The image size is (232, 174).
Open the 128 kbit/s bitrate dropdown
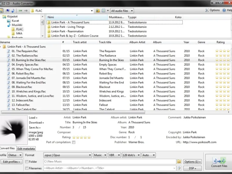coord(131,155)
